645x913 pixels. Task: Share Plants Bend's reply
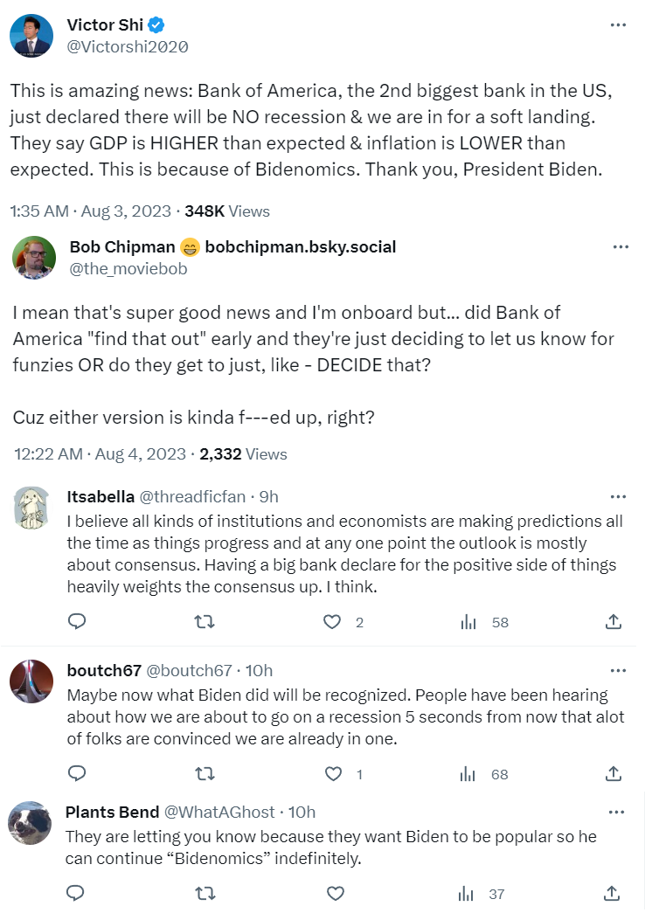(614, 893)
